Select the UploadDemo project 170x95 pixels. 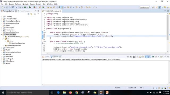[x=10, y=61]
